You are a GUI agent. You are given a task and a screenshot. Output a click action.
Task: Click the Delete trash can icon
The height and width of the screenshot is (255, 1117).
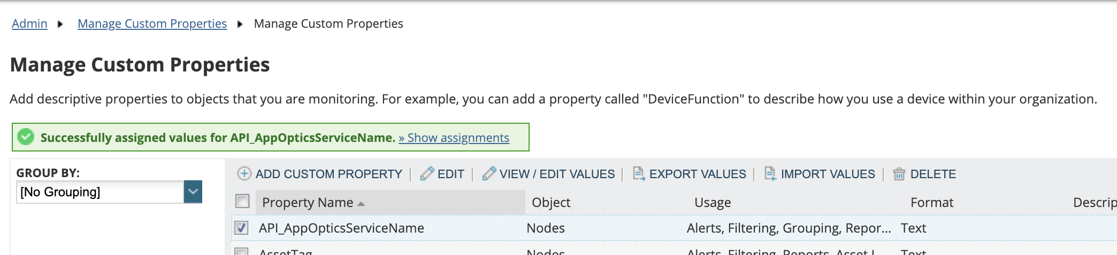[x=899, y=174]
